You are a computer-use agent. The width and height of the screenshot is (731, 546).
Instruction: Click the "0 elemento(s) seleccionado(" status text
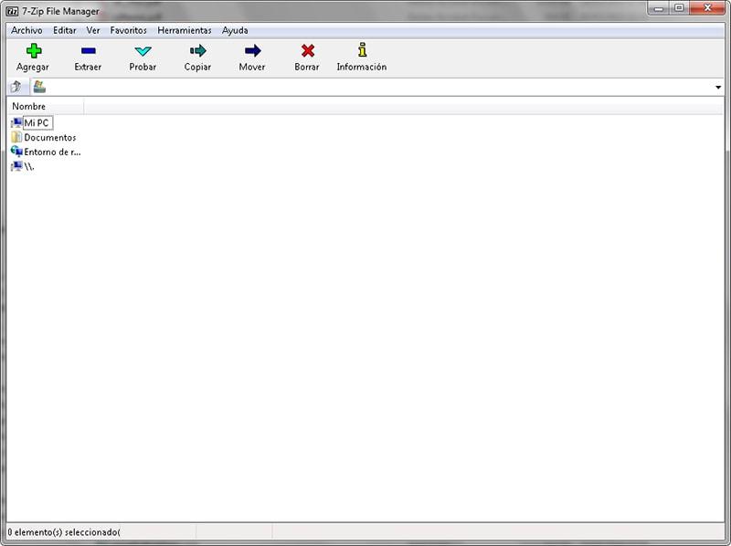[x=64, y=532]
